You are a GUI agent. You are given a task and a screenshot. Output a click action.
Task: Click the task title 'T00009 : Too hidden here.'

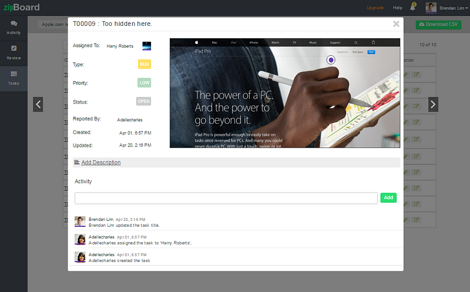(x=112, y=24)
